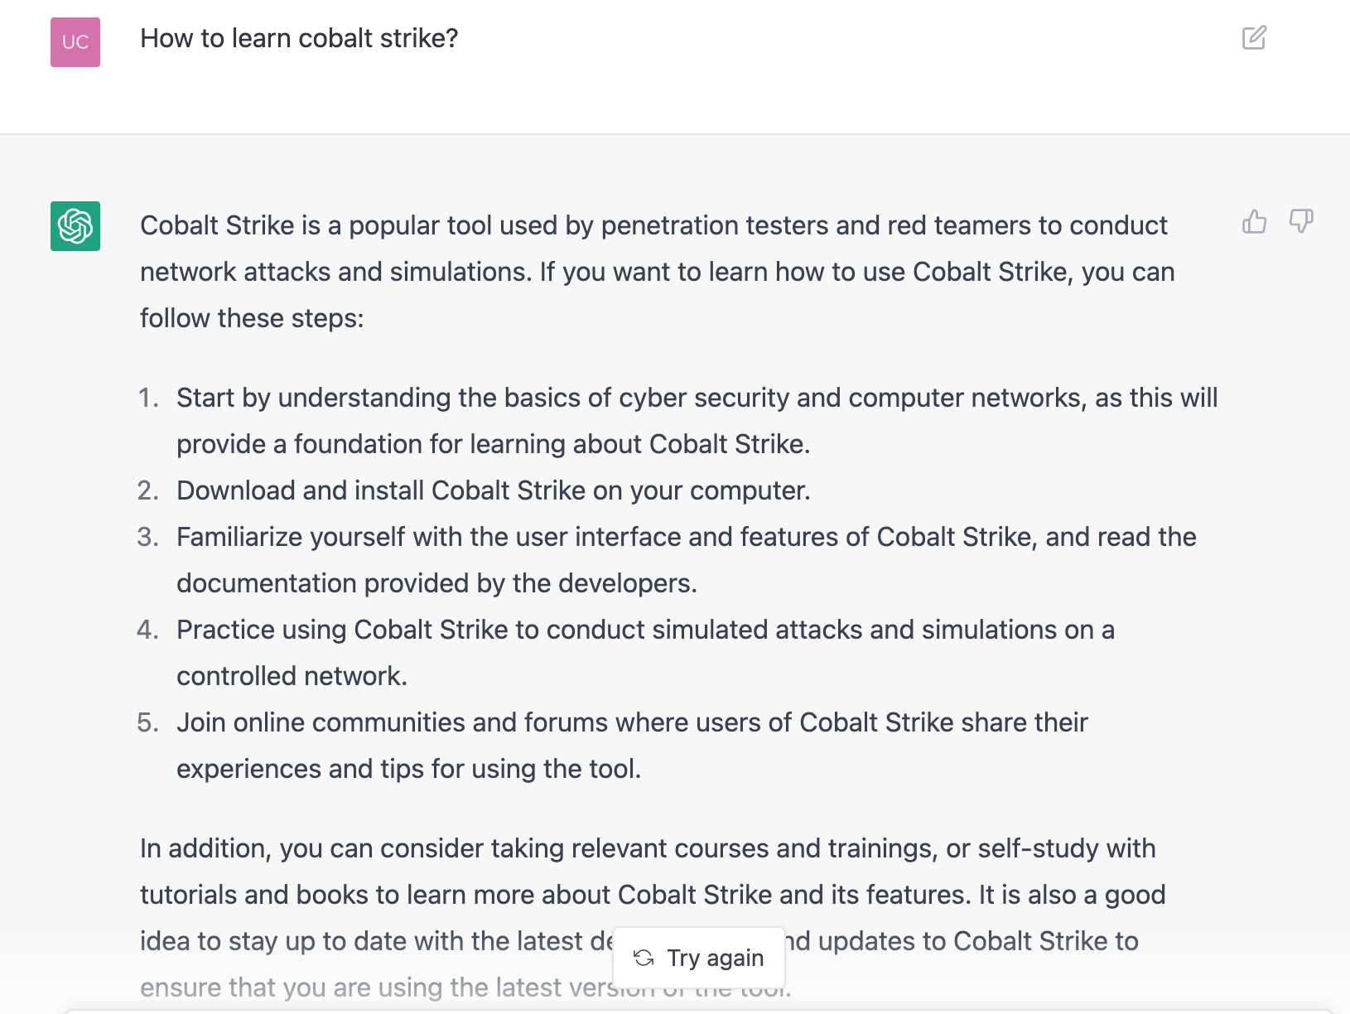The image size is (1350, 1014).
Task: Click the step about joining online communities
Action: (x=631, y=746)
